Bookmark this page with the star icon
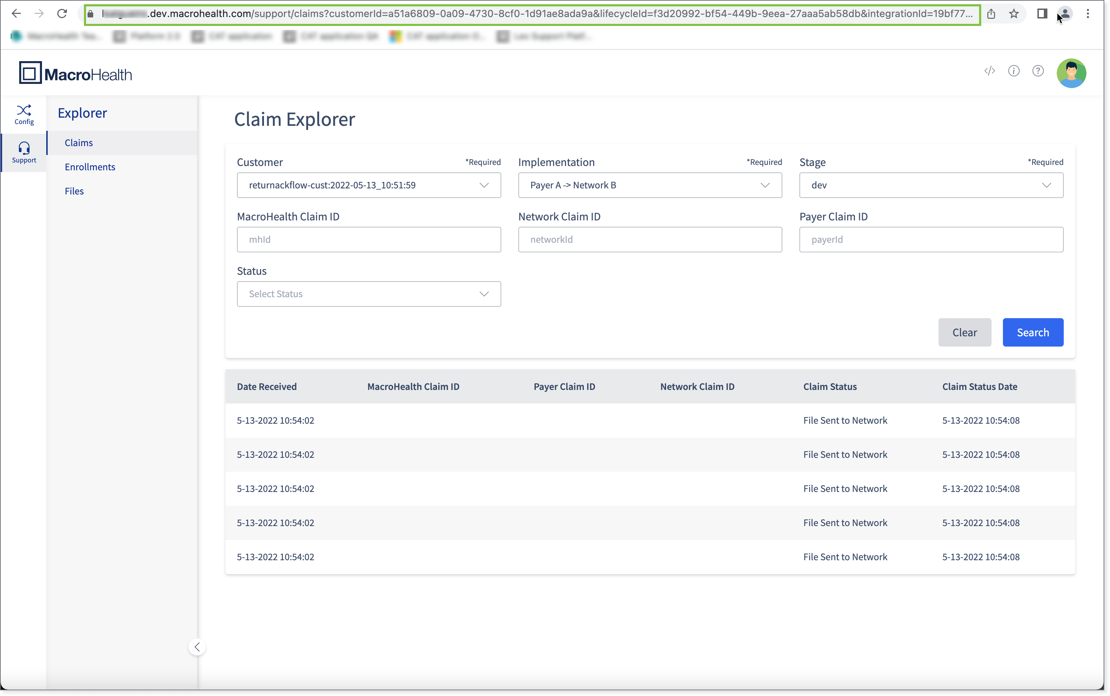This screenshot has width=1110, height=696. (1014, 14)
